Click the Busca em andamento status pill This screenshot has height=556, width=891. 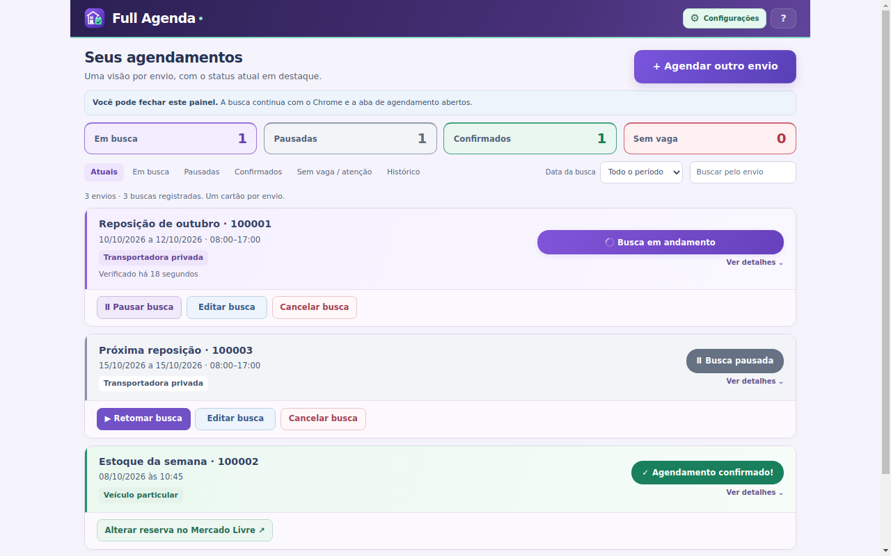pyautogui.click(x=661, y=243)
